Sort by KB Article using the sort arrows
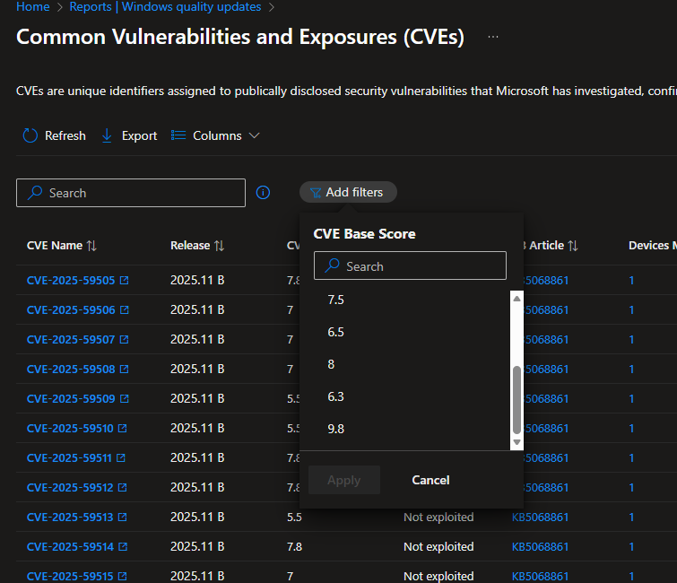This screenshot has width=677, height=583. [x=573, y=246]
